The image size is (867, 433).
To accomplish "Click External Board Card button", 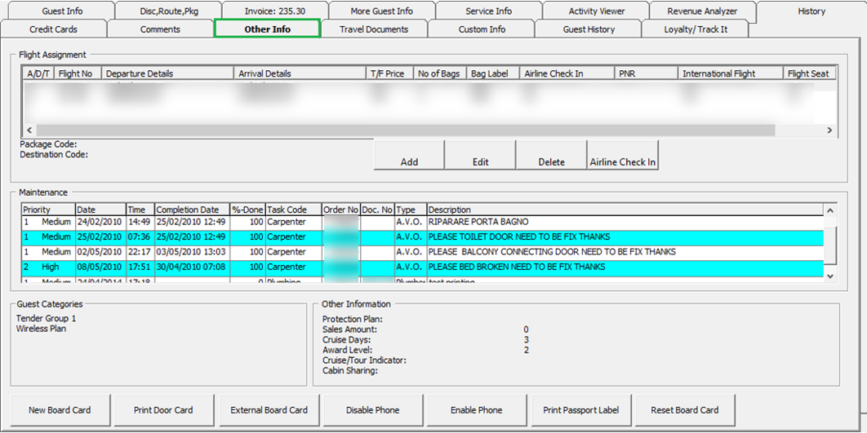I will [269, 410].
